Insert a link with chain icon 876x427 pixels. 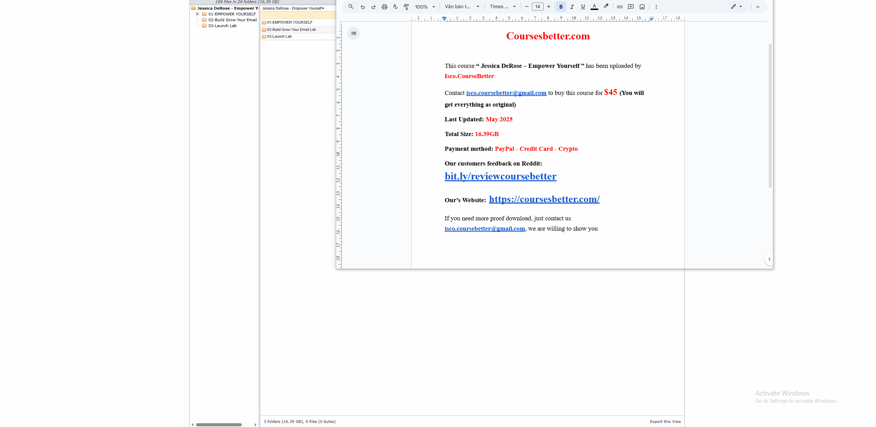point(619,7)
